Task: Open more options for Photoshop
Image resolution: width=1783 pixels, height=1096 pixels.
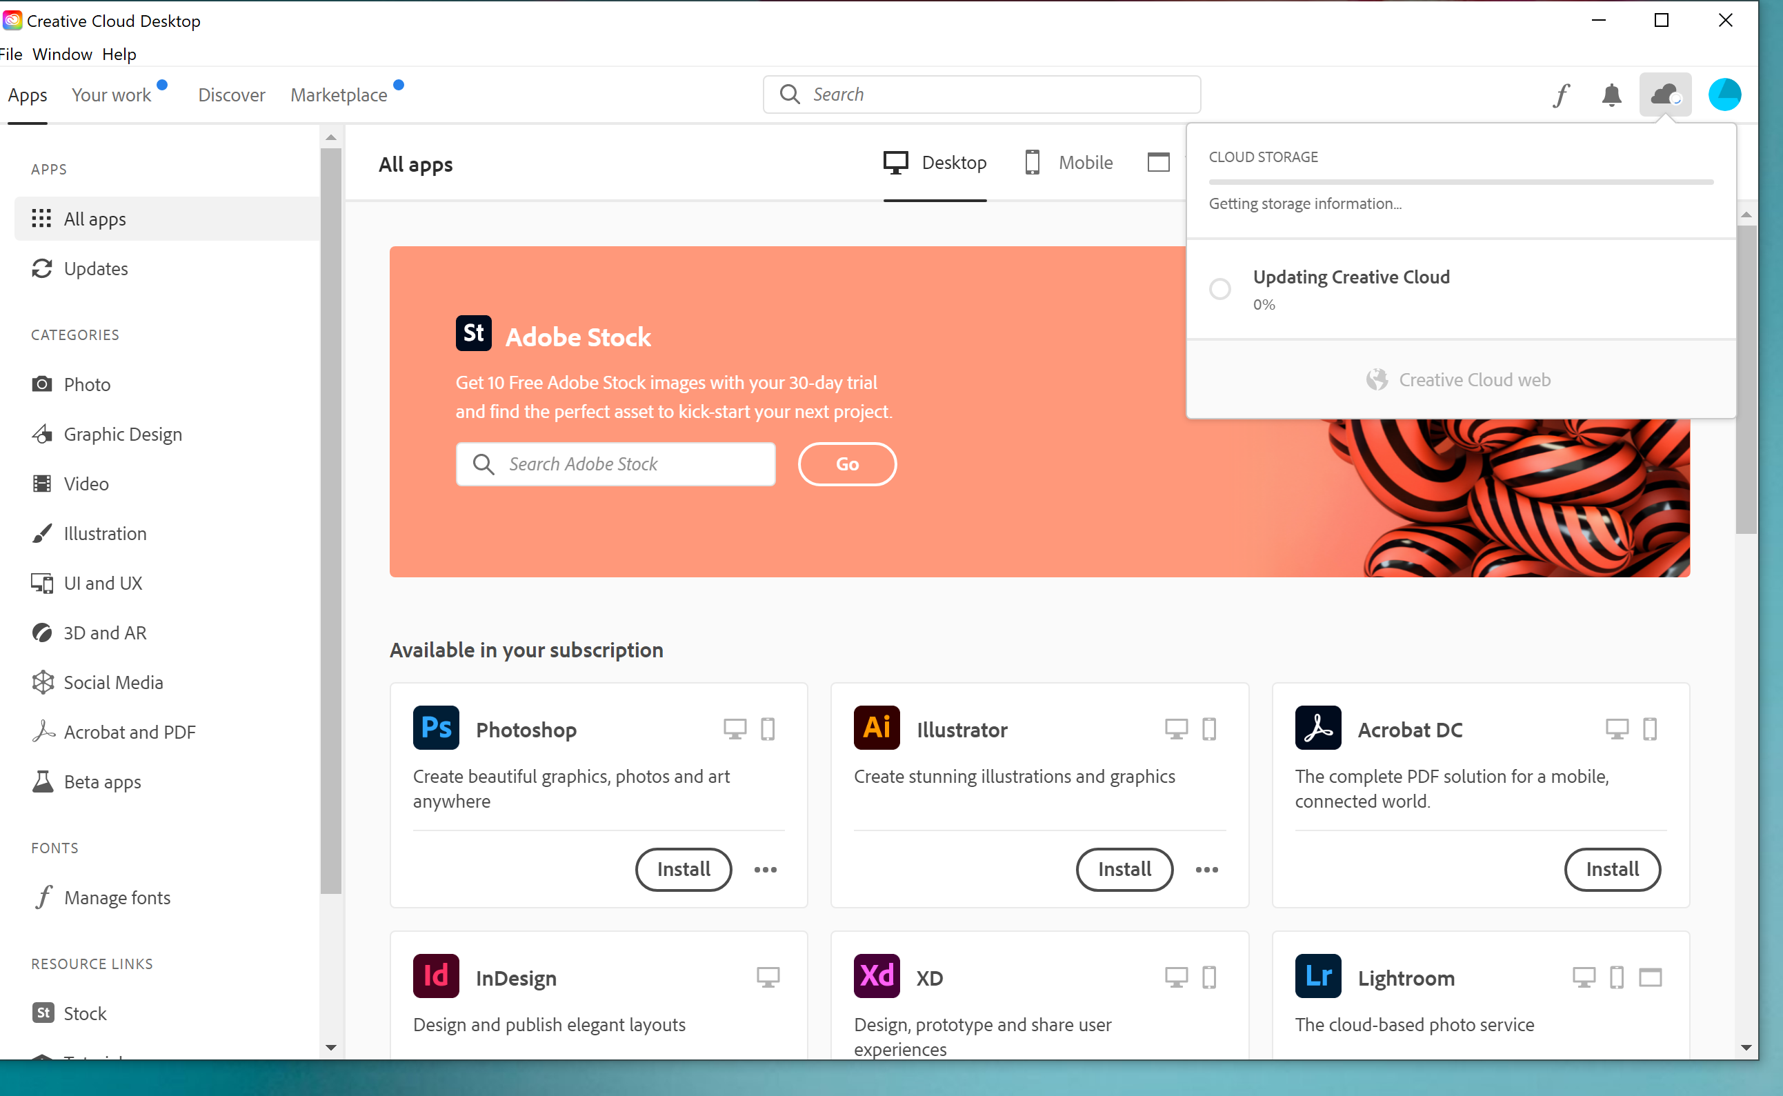Action: (765, 869)
